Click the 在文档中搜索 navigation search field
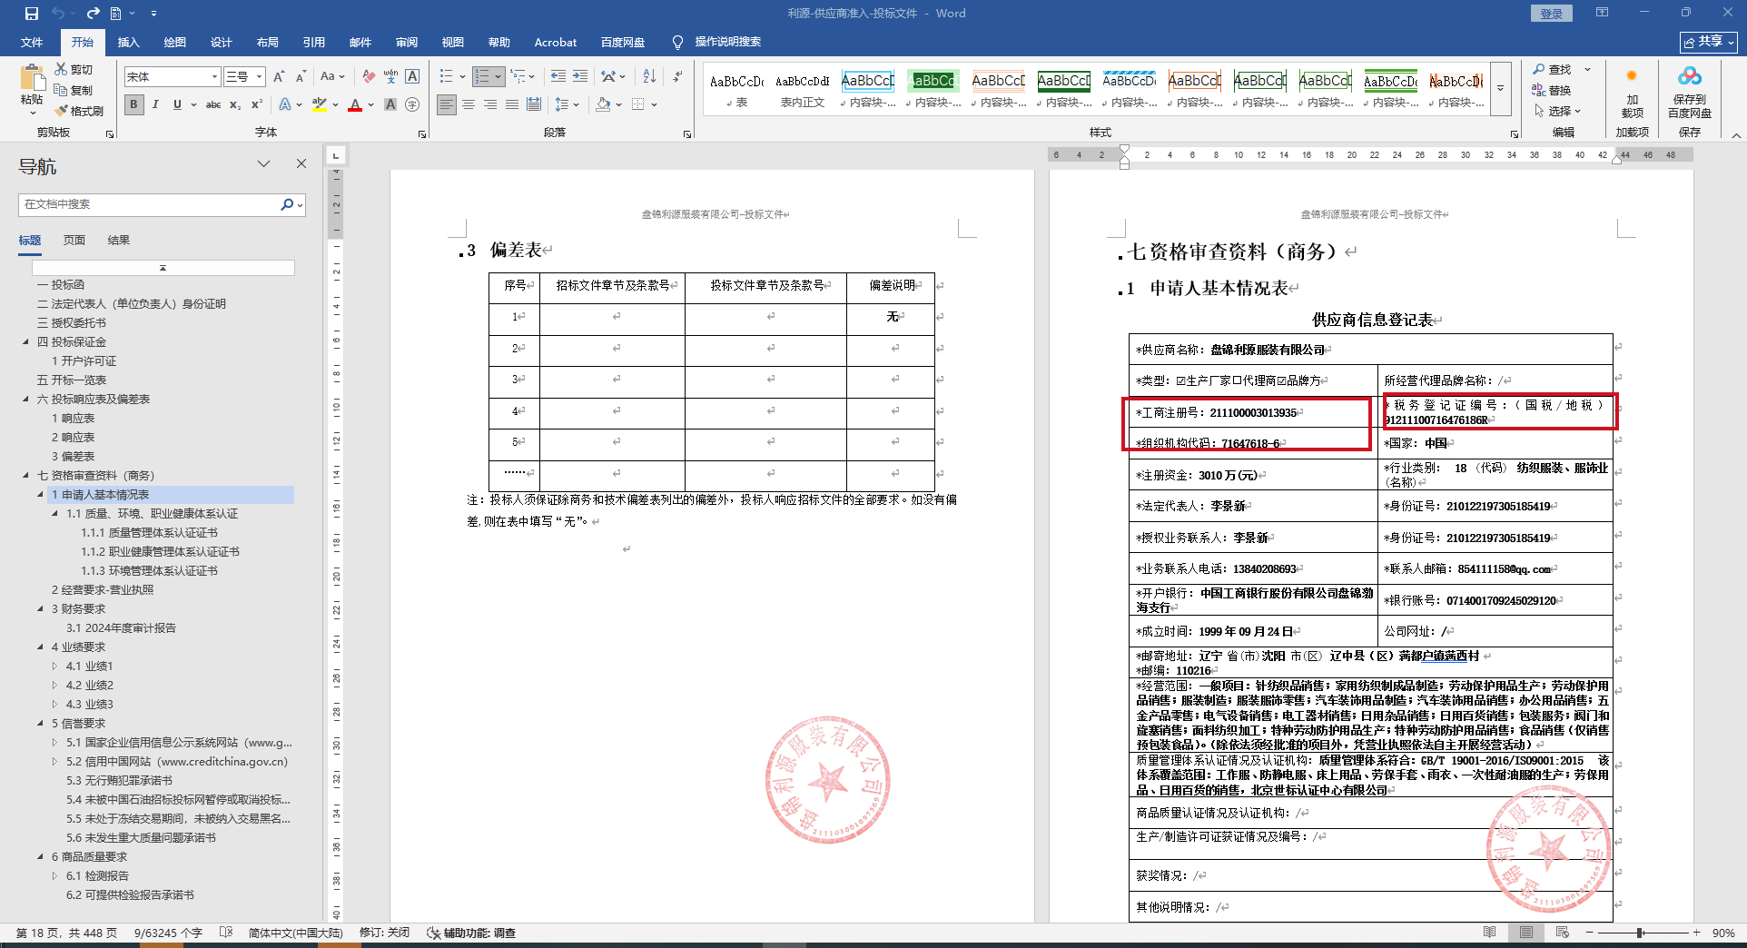Screen dimensions: 1747x948 click(151, 204)
